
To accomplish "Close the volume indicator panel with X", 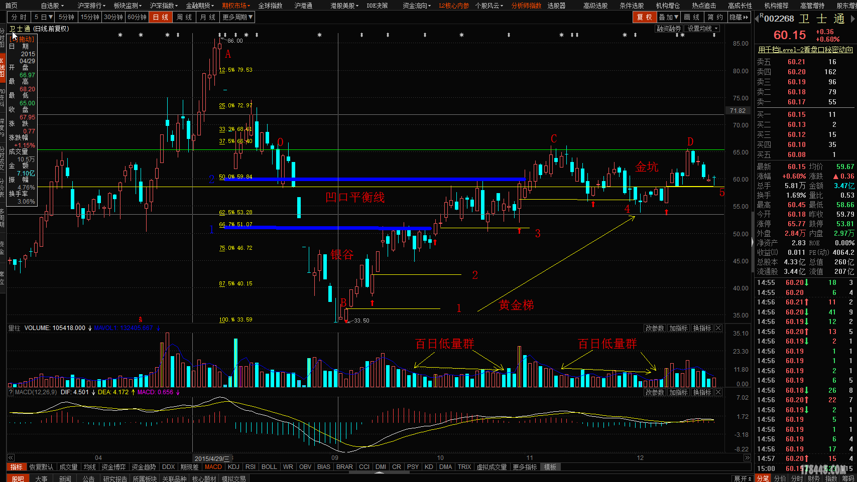I will click(x=718, y=328).
